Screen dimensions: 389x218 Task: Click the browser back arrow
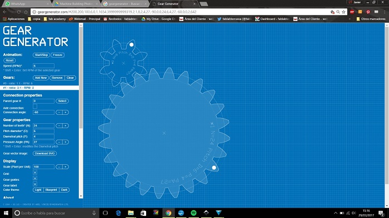[4, 12]
